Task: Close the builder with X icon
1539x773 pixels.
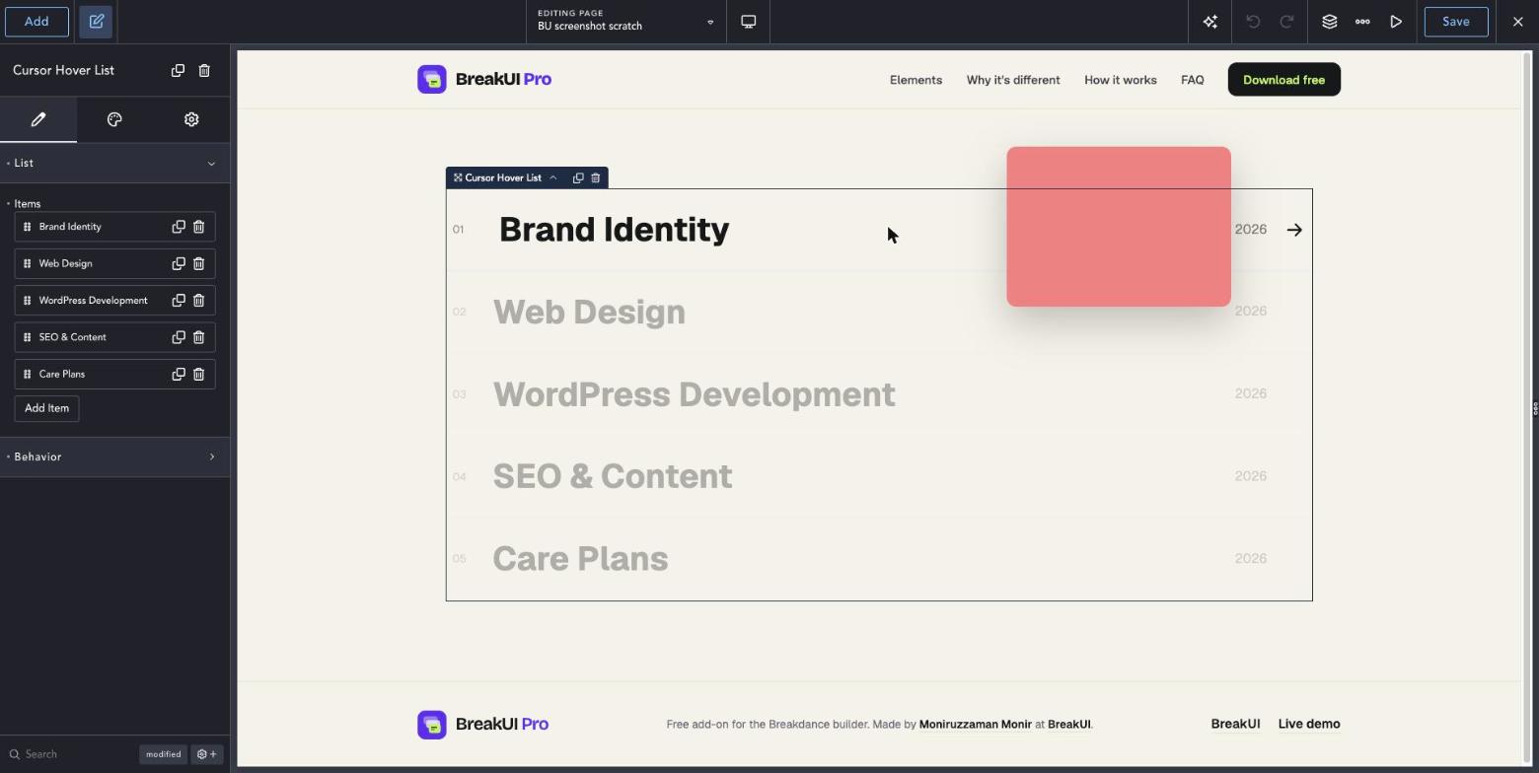Action: [1518, 22]
